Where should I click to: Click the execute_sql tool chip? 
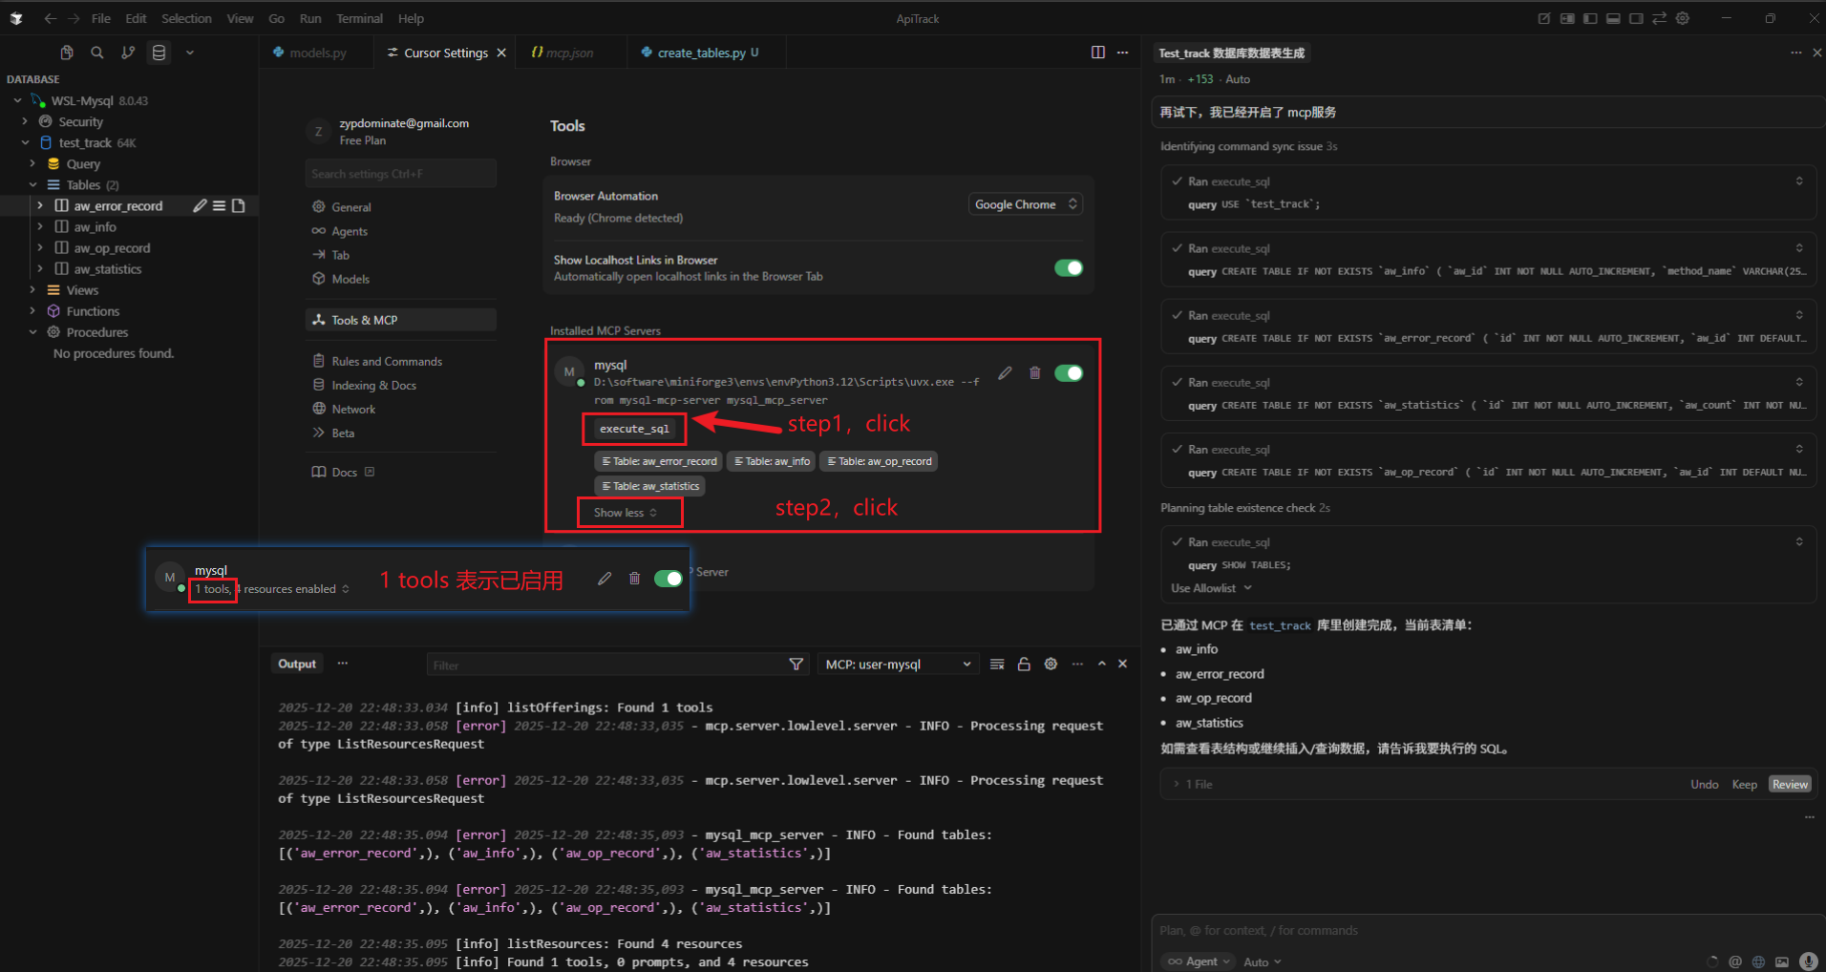click(634, 429)
